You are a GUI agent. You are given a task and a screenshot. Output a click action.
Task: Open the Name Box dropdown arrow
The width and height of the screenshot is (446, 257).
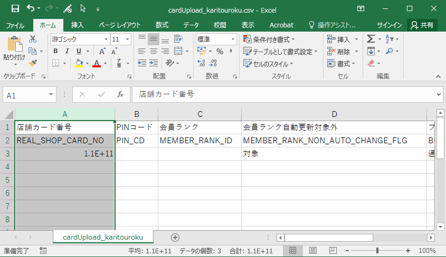51,94
